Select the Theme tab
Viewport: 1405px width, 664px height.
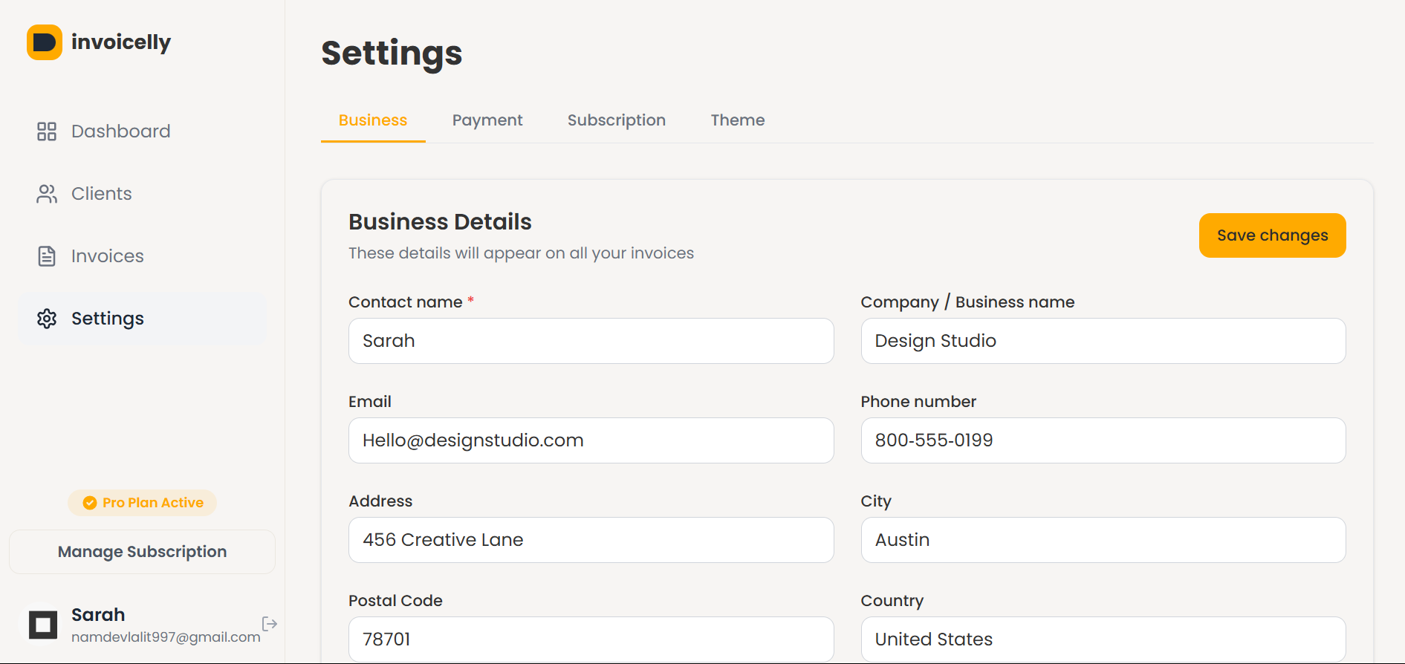click(737, 120)
